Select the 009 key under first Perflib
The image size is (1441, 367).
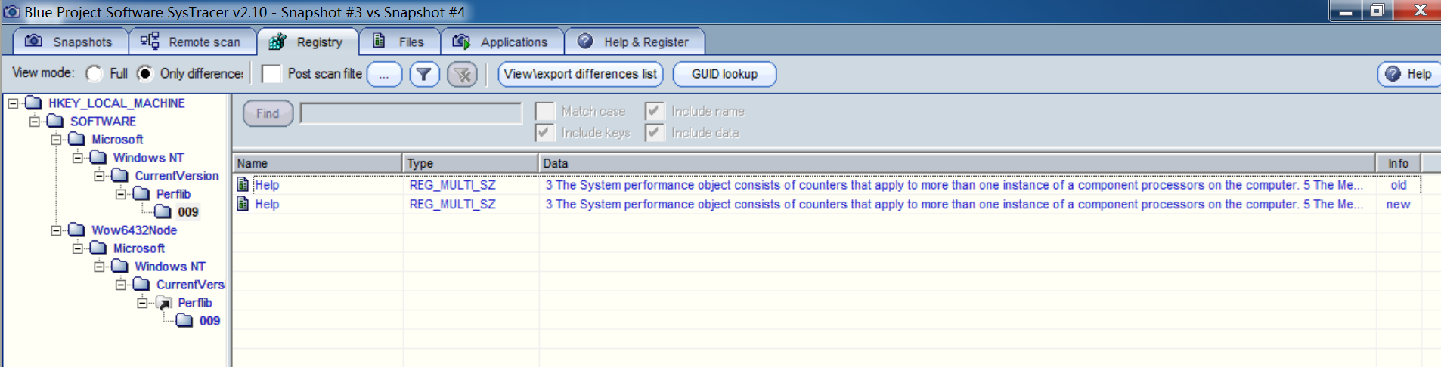pos(187,212)
